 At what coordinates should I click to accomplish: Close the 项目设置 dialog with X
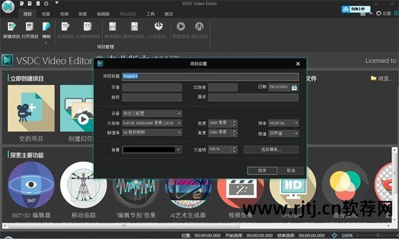pos(298,64)
